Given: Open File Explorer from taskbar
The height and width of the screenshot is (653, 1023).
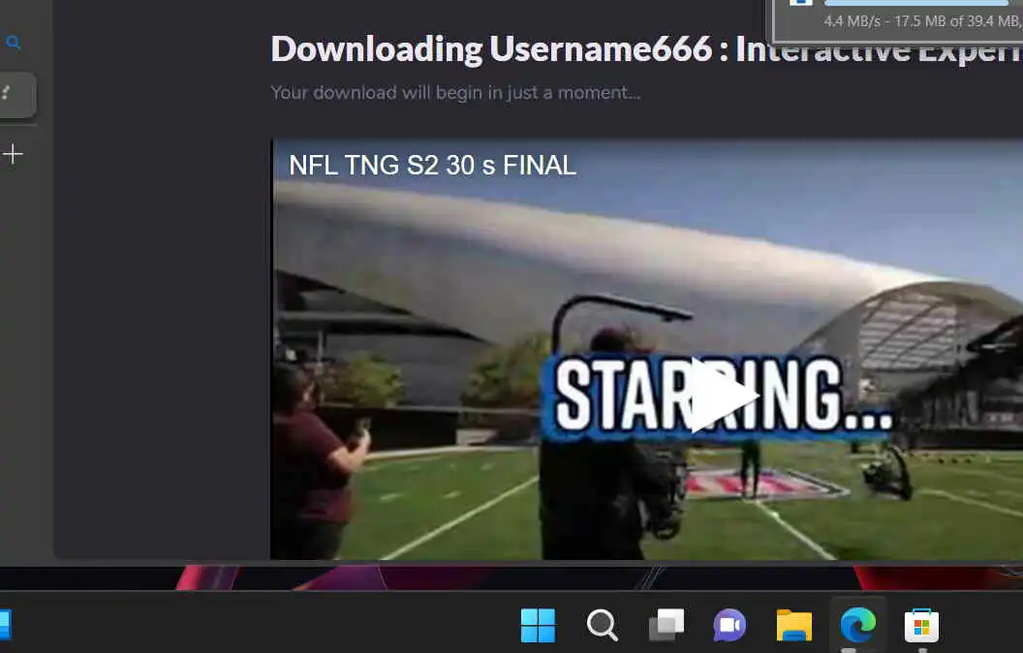Looking at the screenshot, I should (x=794, y=625).
